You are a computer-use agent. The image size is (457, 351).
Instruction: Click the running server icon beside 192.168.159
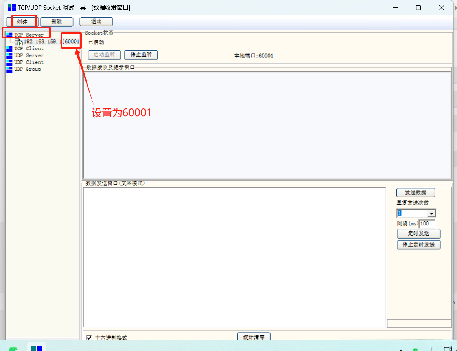click(x=18, y=42)
